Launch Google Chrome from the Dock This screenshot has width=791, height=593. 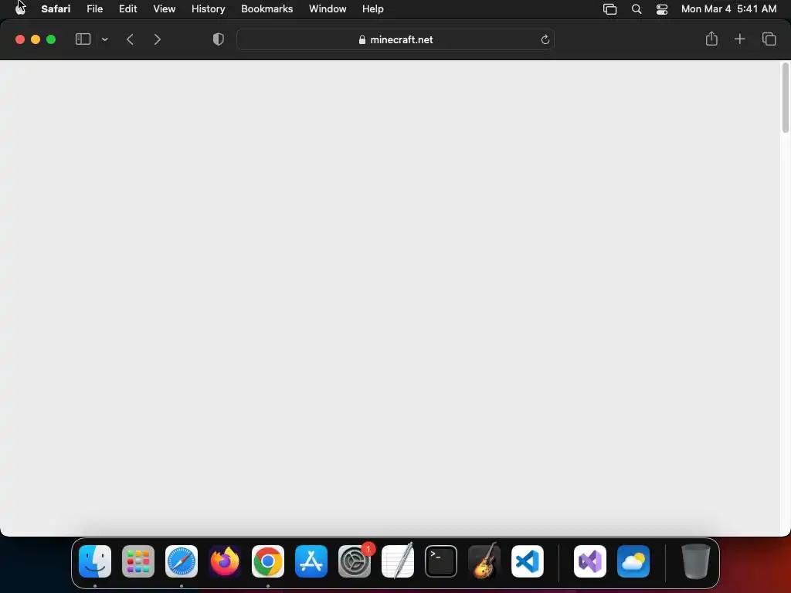point(268,561)
